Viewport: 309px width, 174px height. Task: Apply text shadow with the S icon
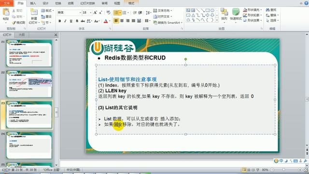[x=77, y=21]
